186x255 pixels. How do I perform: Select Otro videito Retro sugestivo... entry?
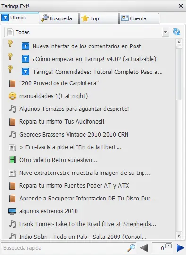59,160
